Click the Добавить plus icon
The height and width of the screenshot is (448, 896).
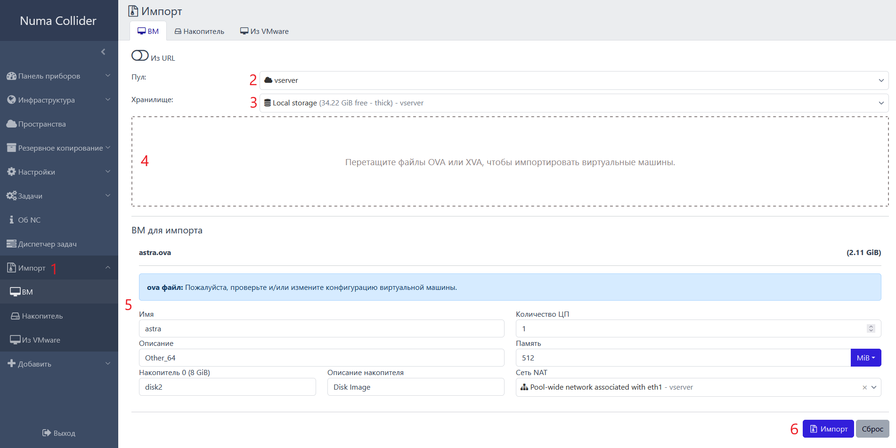(11, 364)
